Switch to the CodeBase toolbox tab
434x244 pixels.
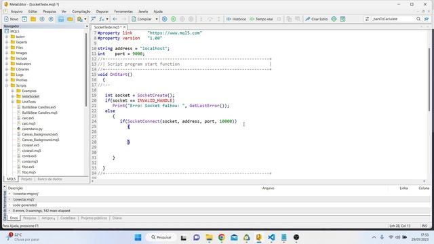click(68, 218)
